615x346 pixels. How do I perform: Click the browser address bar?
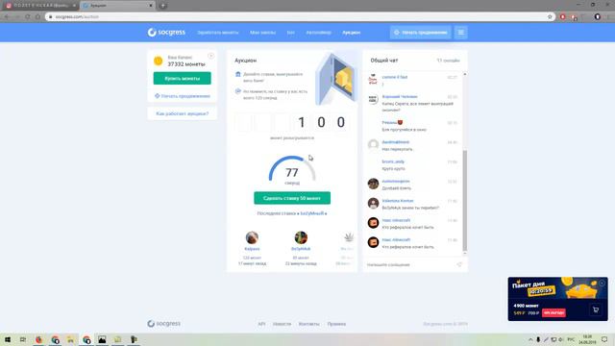point(298,17)
